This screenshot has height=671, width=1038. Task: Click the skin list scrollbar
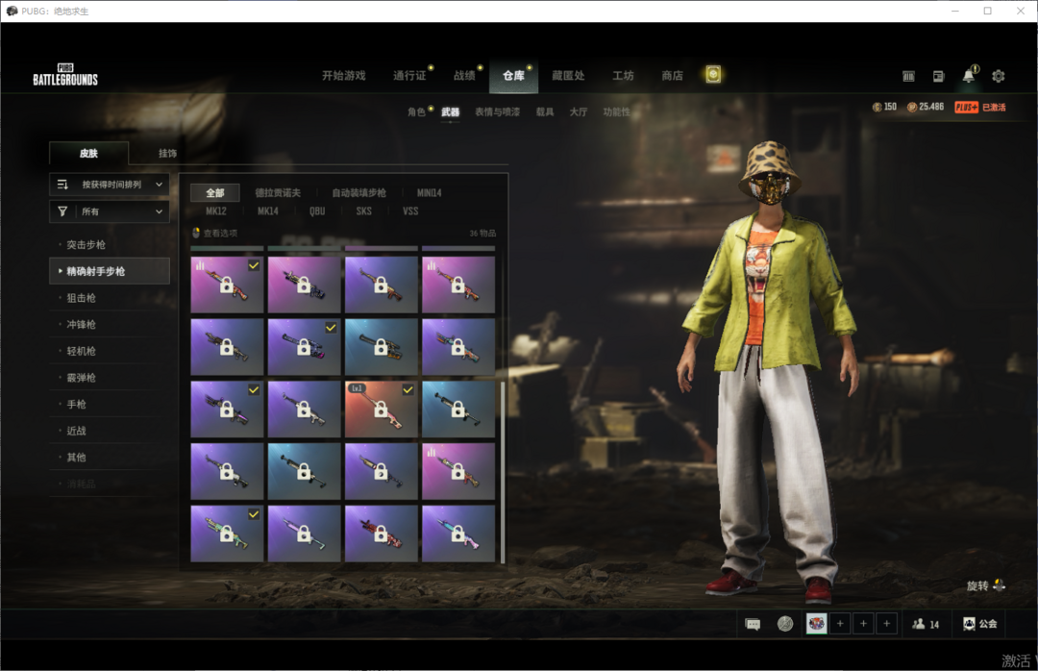503,472
